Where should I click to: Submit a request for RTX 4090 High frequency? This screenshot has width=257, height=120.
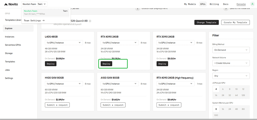click(x=169, y=105)
